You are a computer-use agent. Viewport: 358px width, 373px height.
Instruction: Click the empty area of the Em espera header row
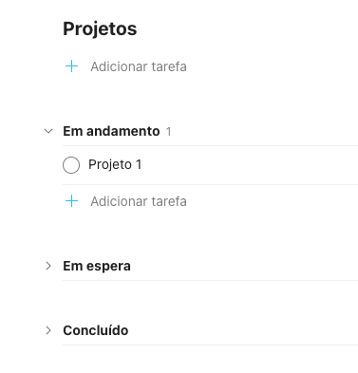[244, 266]
